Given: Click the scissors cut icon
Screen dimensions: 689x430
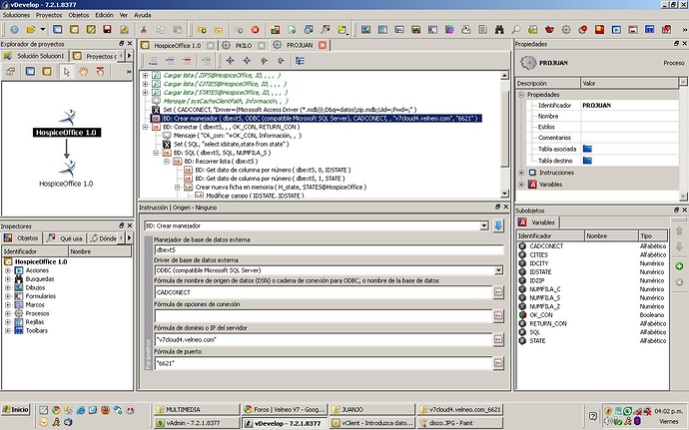Looking at the screenshot, I should click(143, 30).
